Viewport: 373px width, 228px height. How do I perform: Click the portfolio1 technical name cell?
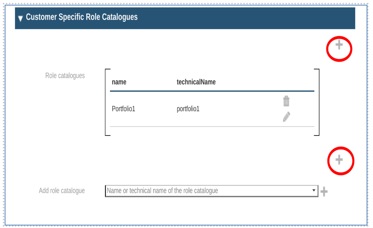(x=188, y=109)
